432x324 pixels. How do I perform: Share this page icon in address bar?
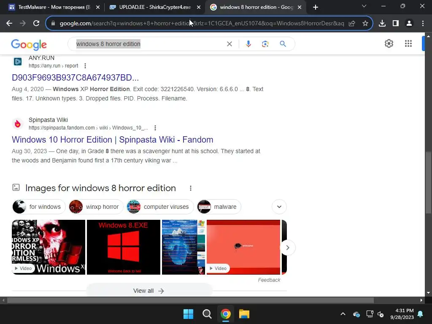352,24
